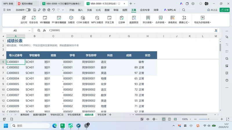232x130 pixels.
Task: Open the zoom percentage dropdown
Action: point(191,119)
